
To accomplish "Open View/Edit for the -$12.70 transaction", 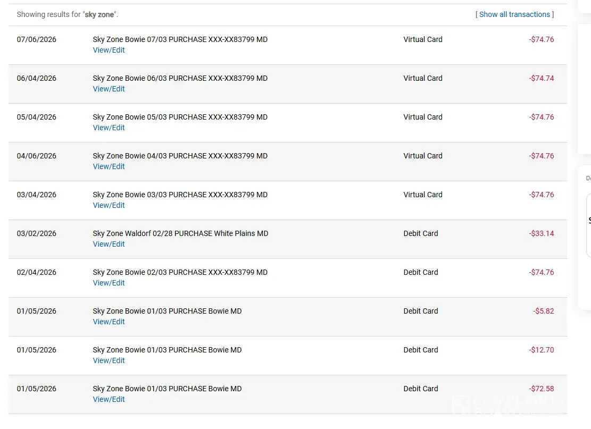I will pyautogui.click(x=109, y=360).
